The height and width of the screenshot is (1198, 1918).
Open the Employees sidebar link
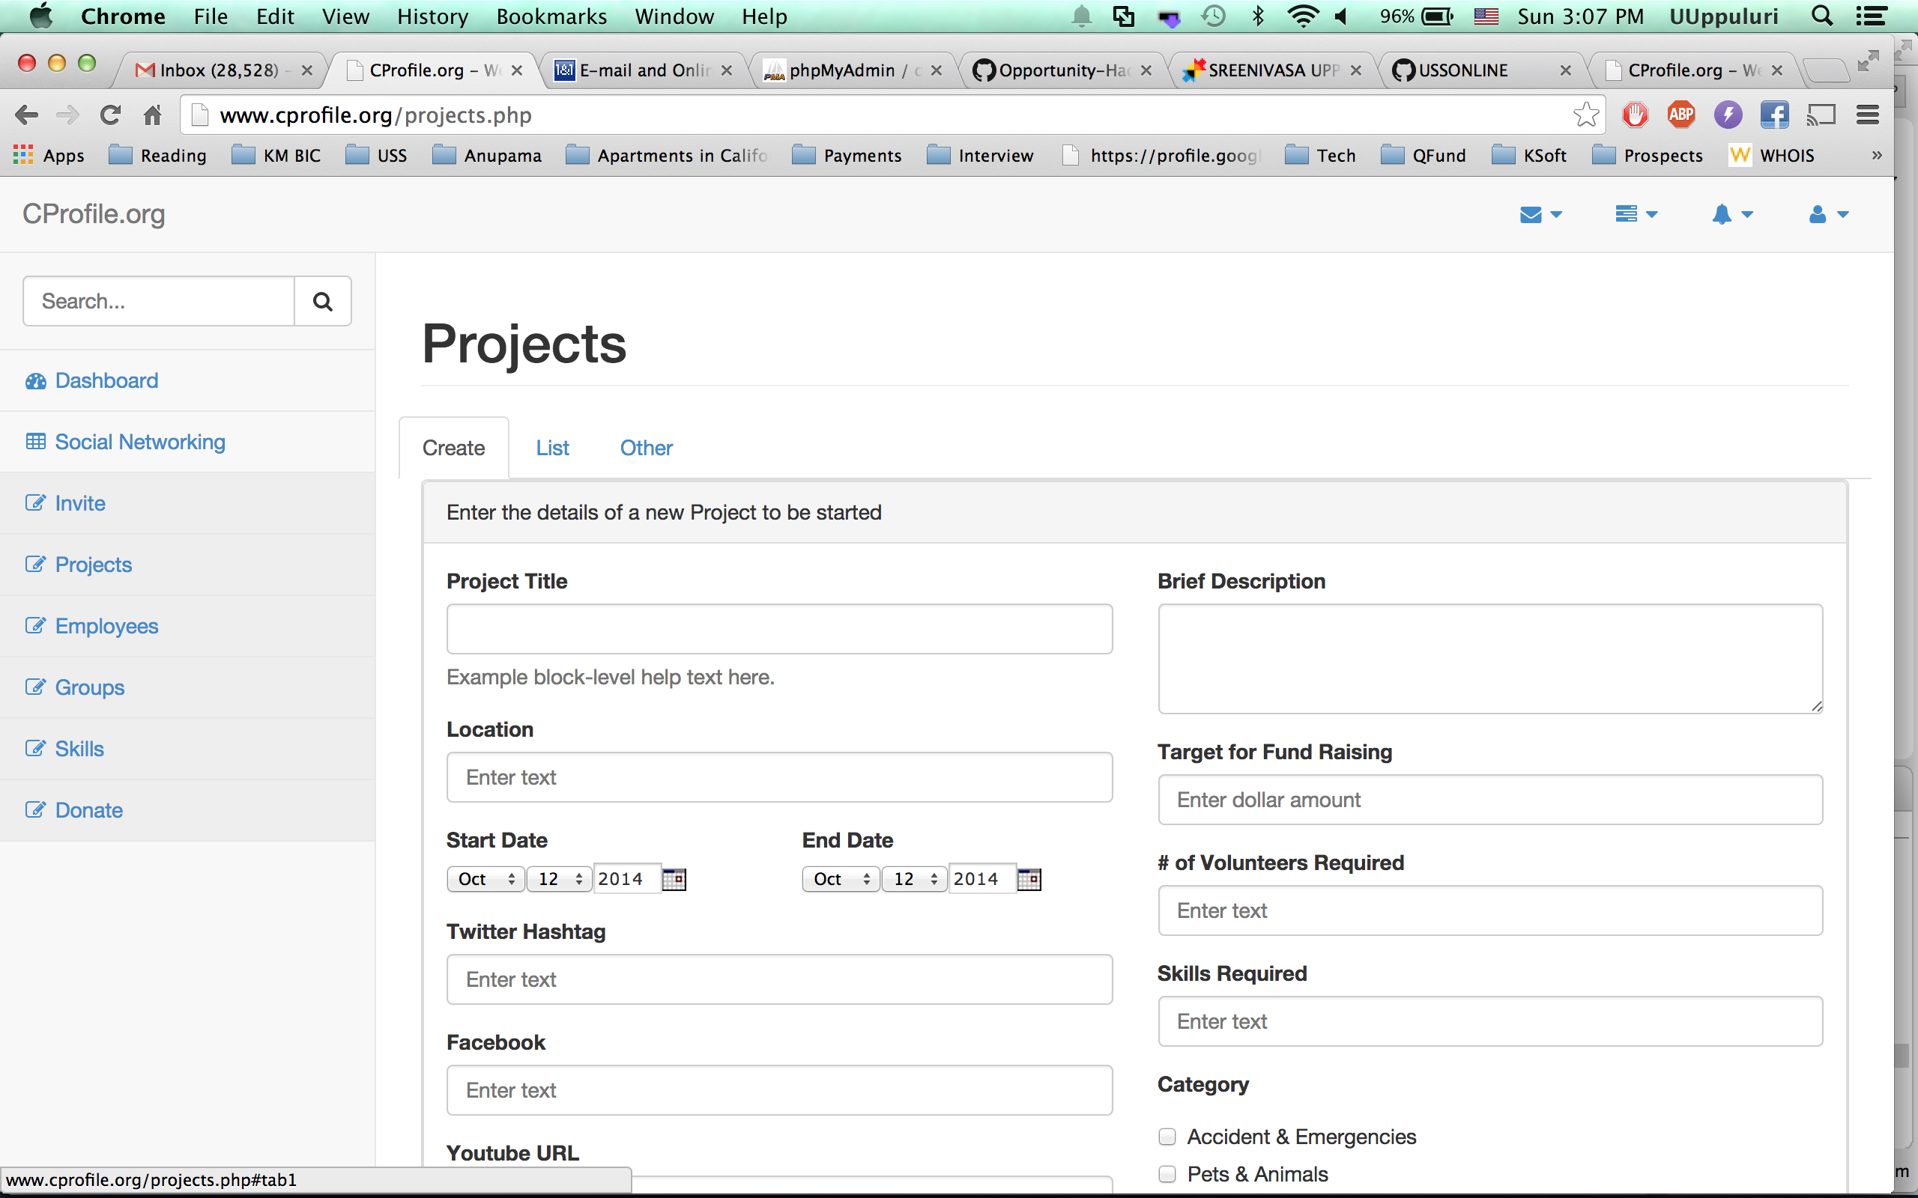106,626
